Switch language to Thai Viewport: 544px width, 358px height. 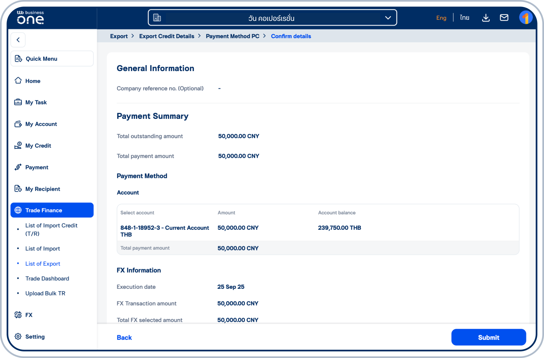pyautogui.click(x=465, y=18)
